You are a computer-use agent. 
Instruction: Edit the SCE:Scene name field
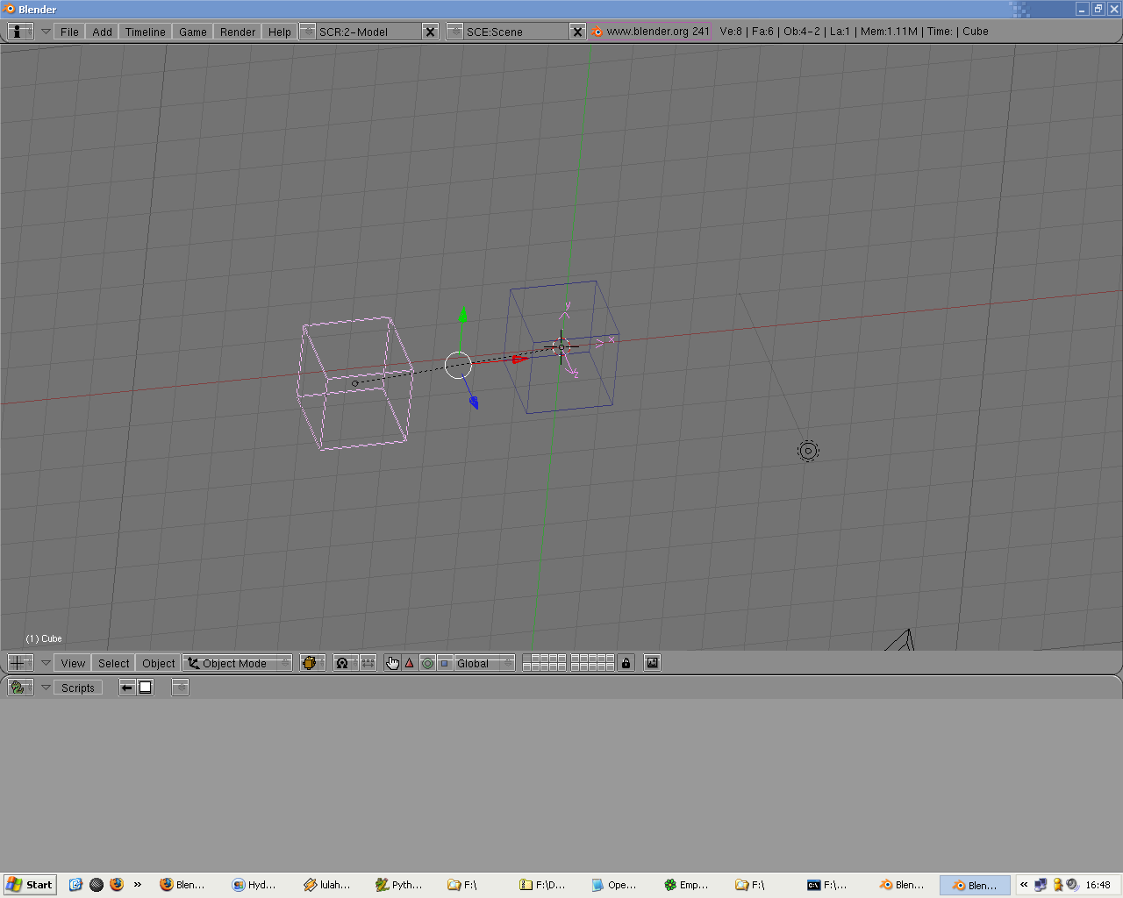[x=516, y=32]
